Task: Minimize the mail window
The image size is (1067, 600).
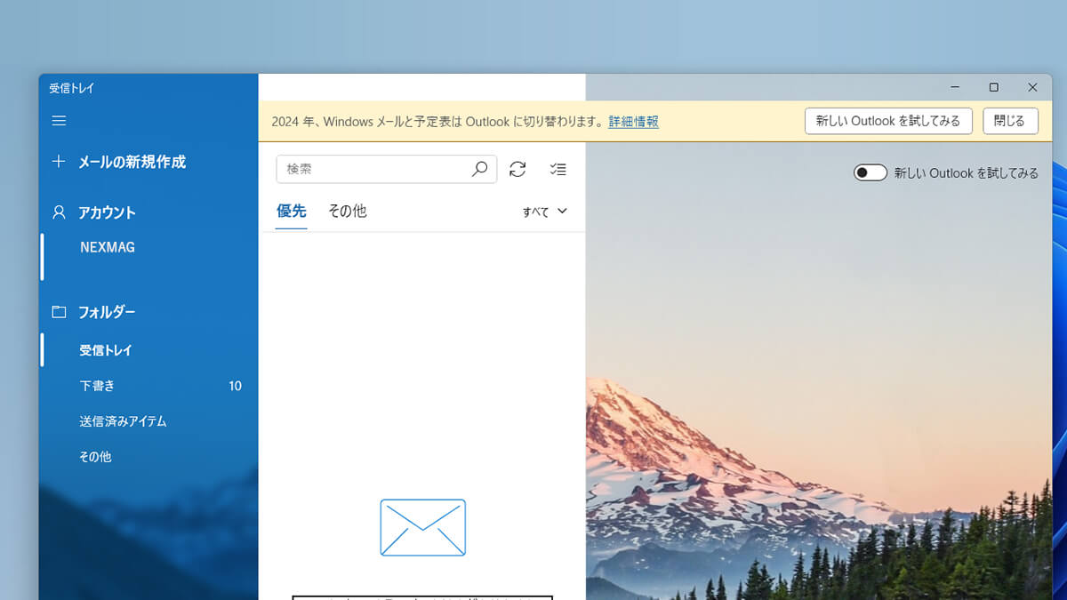Action: 955,87
